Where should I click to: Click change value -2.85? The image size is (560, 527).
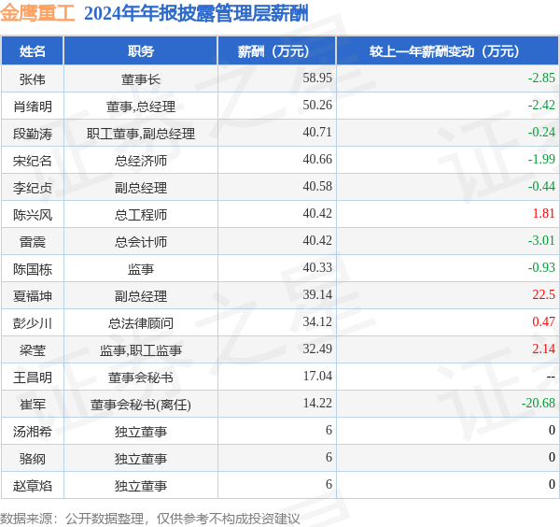(541, 78)
